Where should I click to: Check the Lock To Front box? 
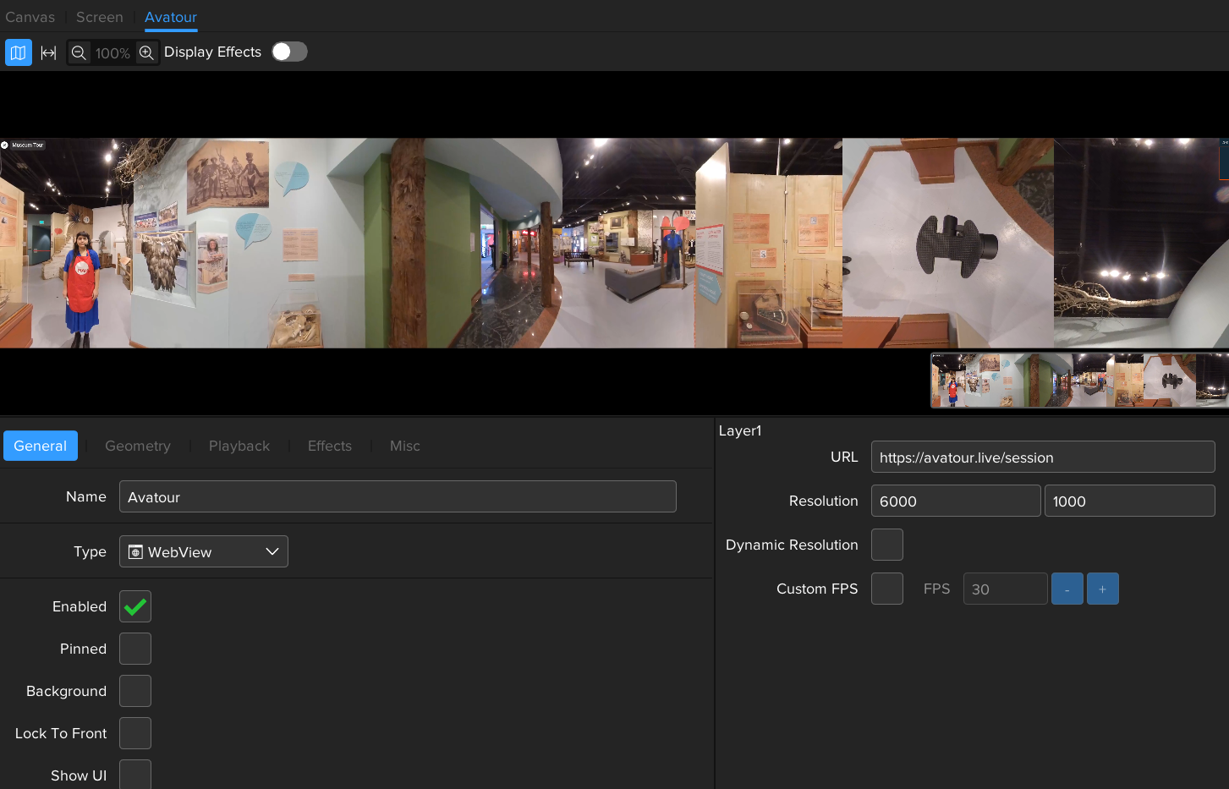tap(135, 733)
